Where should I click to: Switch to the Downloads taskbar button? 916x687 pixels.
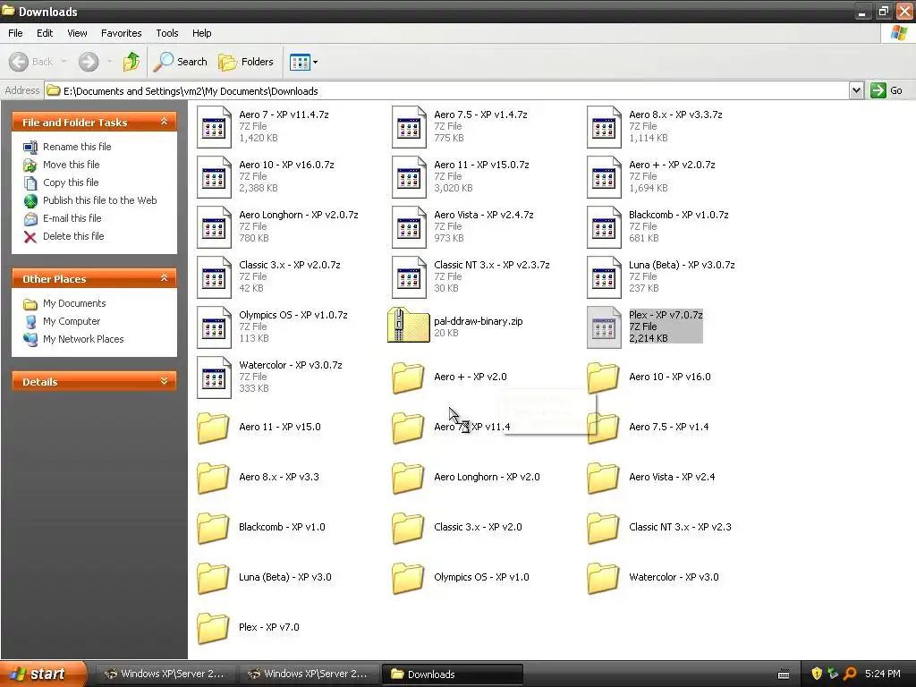pos(452,674)
